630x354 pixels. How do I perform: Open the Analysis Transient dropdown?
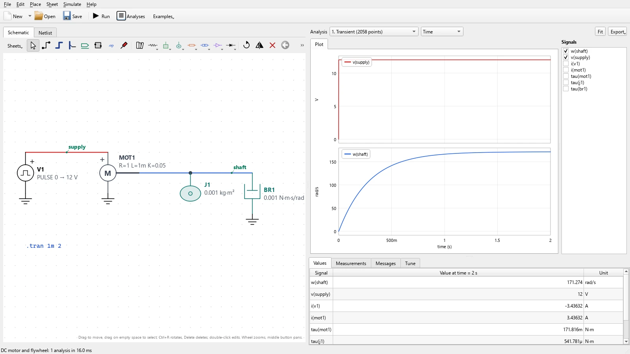(374, 32)
